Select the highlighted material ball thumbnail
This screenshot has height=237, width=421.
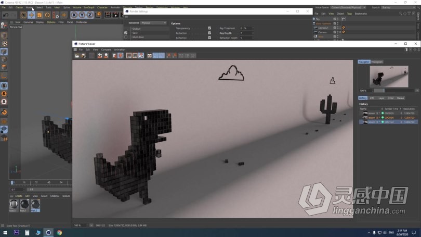[x=35, y=205]
